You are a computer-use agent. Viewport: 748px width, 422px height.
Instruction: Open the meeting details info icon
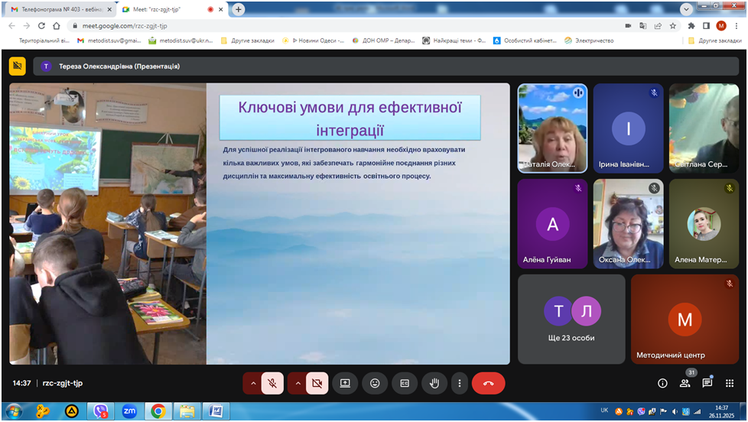point(662,383)
